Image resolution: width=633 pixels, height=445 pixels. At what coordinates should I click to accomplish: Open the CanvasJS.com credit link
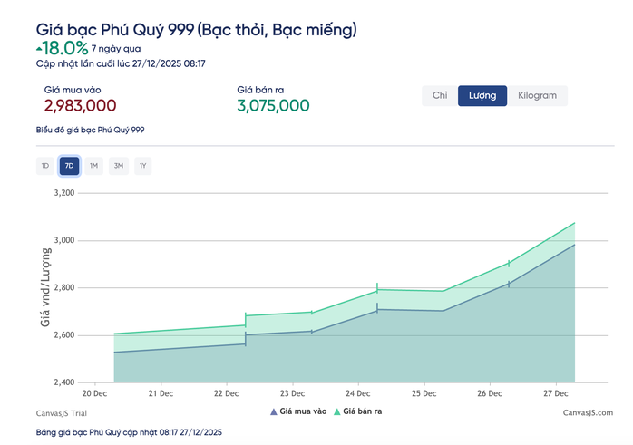coord(586,412)
